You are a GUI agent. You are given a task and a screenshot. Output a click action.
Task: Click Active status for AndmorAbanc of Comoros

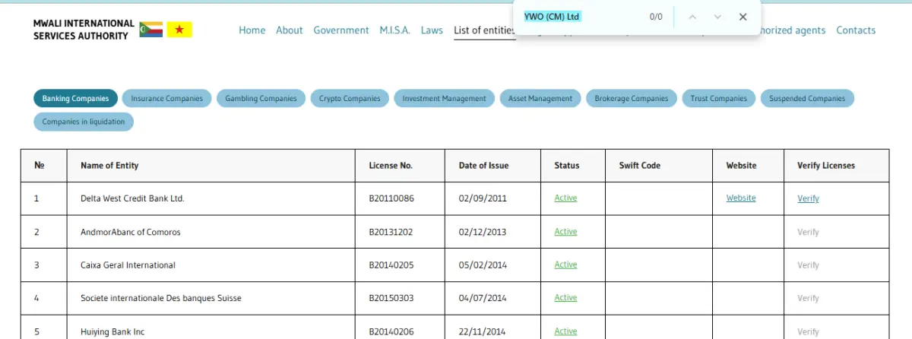tap(565, 232)
